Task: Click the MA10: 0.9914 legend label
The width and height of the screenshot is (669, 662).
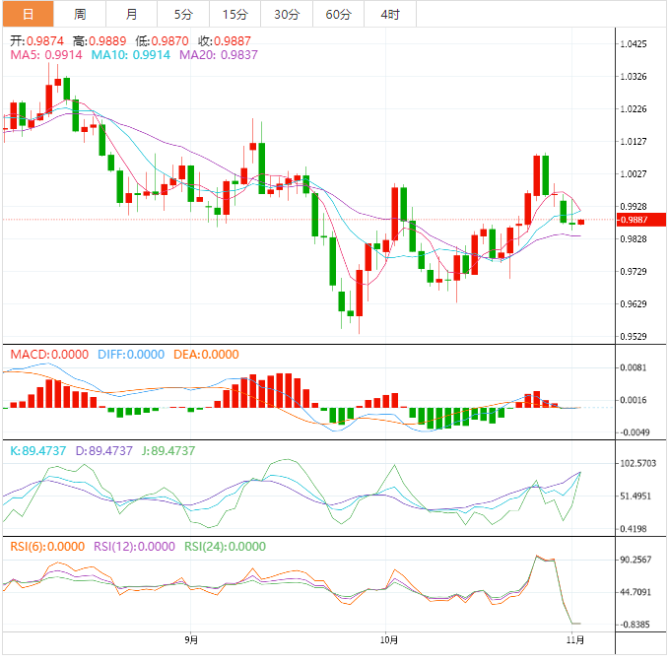Action: 131,55
